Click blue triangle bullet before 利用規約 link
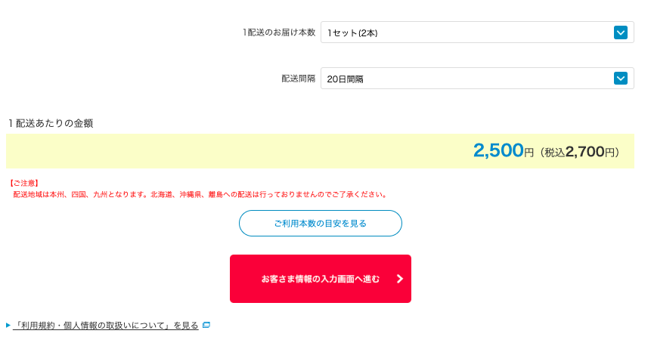 click(8, 326)
